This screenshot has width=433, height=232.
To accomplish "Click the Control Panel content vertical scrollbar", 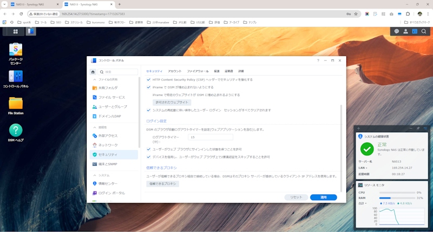I will [x=342, y=148].
